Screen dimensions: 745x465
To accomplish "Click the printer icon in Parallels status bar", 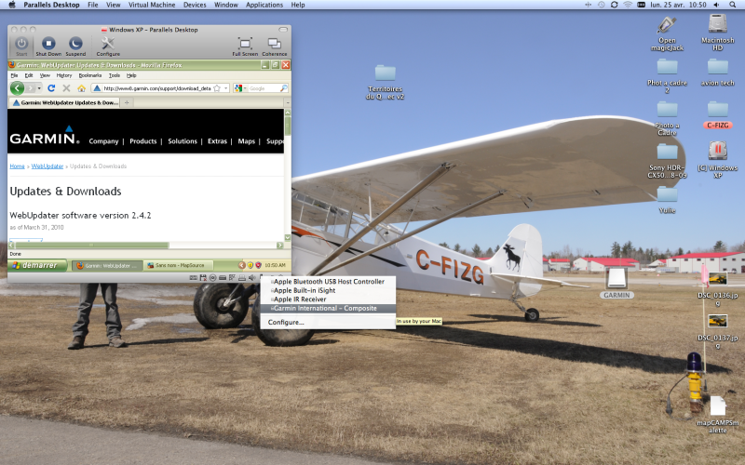I will point(242,277).
